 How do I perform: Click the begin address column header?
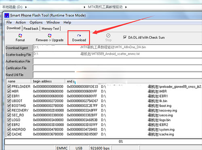(48, 81)
